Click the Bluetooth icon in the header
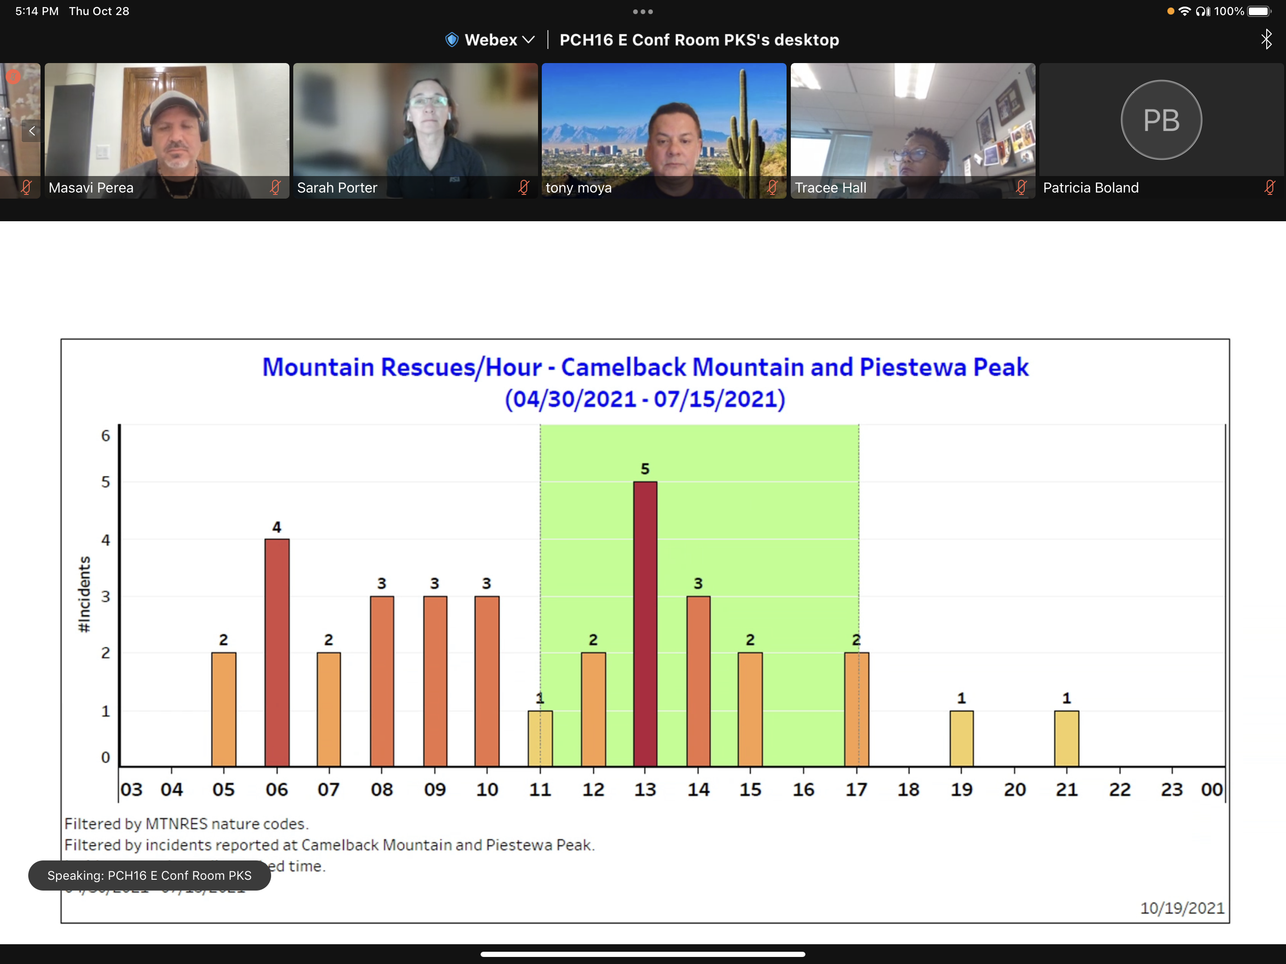This screenshot has width=1286, height=964. 1266,40
